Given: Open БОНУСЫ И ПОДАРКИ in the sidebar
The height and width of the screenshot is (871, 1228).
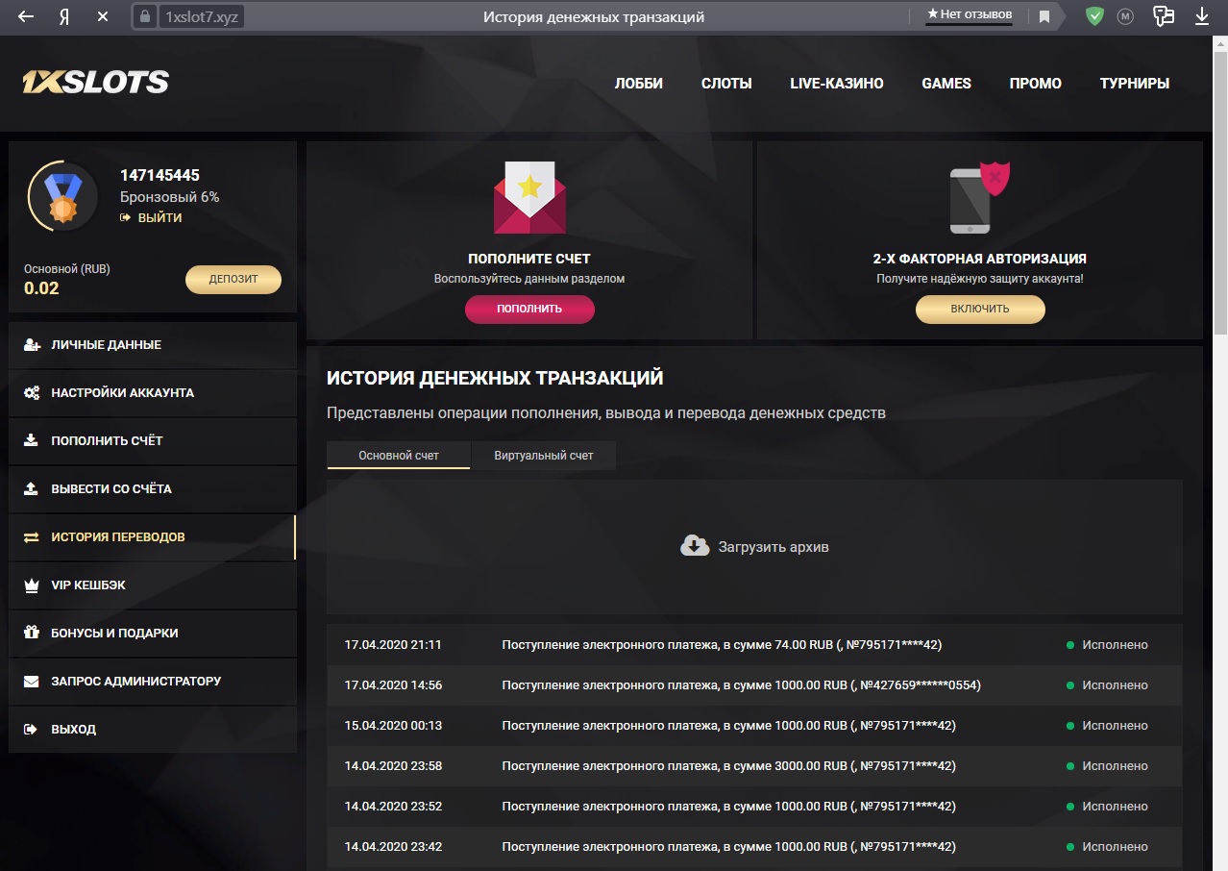Looking at the screenshot, I should [152, 634].
